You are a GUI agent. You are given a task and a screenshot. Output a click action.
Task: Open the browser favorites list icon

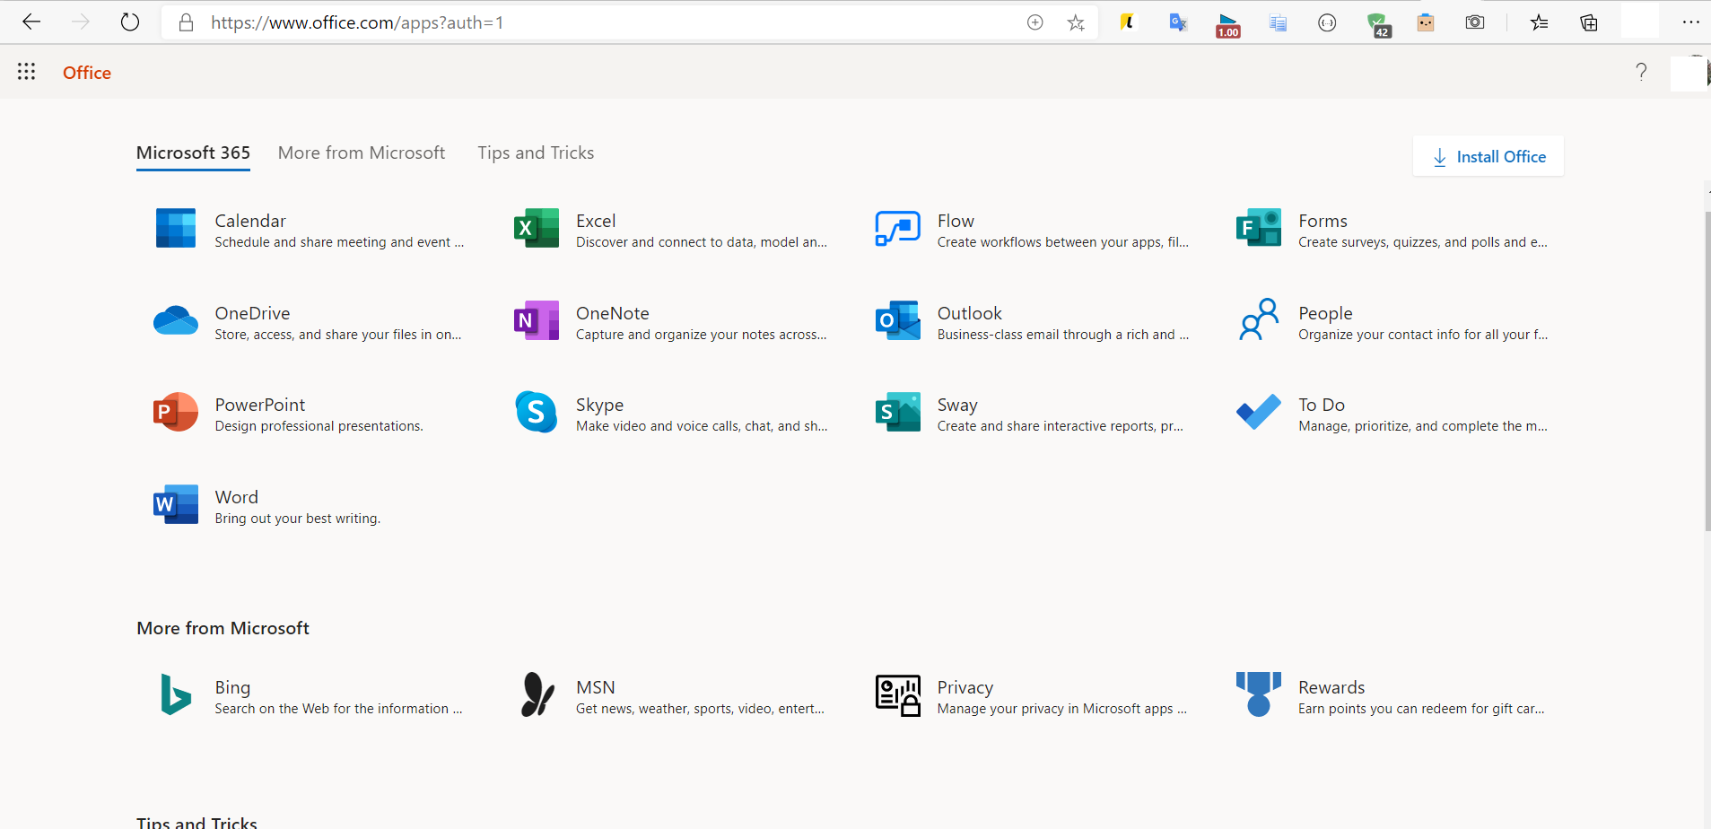click(1540, 22)
